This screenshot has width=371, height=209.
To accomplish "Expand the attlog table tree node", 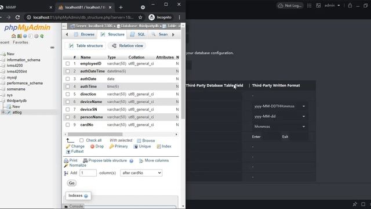I will pos(3,112).
